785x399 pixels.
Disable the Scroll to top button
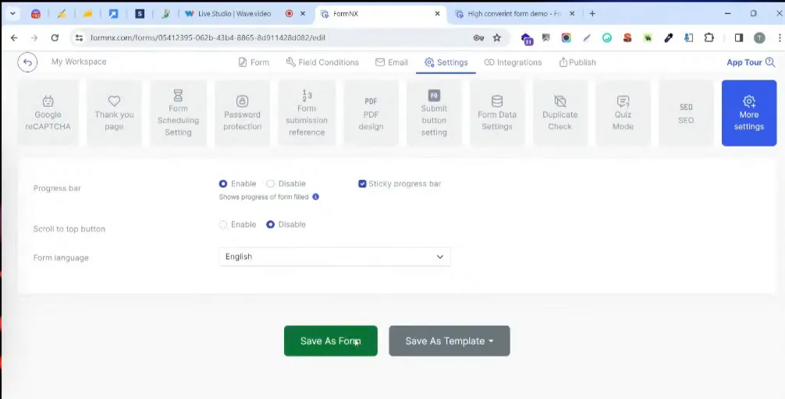pyautogui.click(x=270, y=224)
